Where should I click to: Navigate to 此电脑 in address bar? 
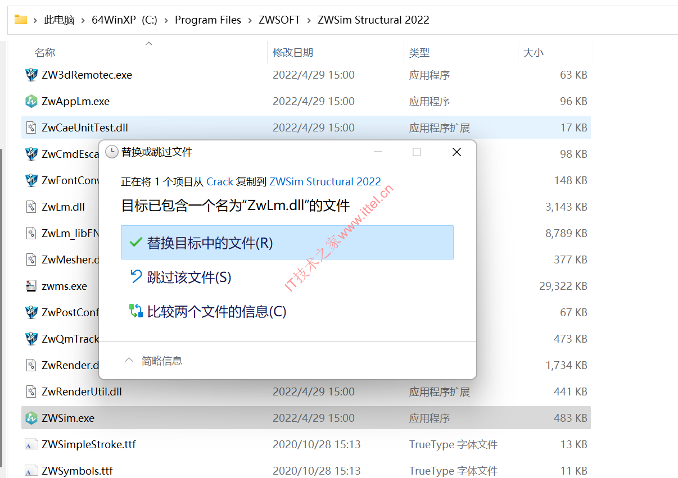(59, 20)
